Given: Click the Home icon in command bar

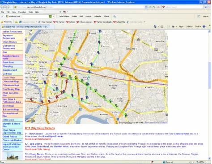Looking at the screenshot, I should pos(155,26).
